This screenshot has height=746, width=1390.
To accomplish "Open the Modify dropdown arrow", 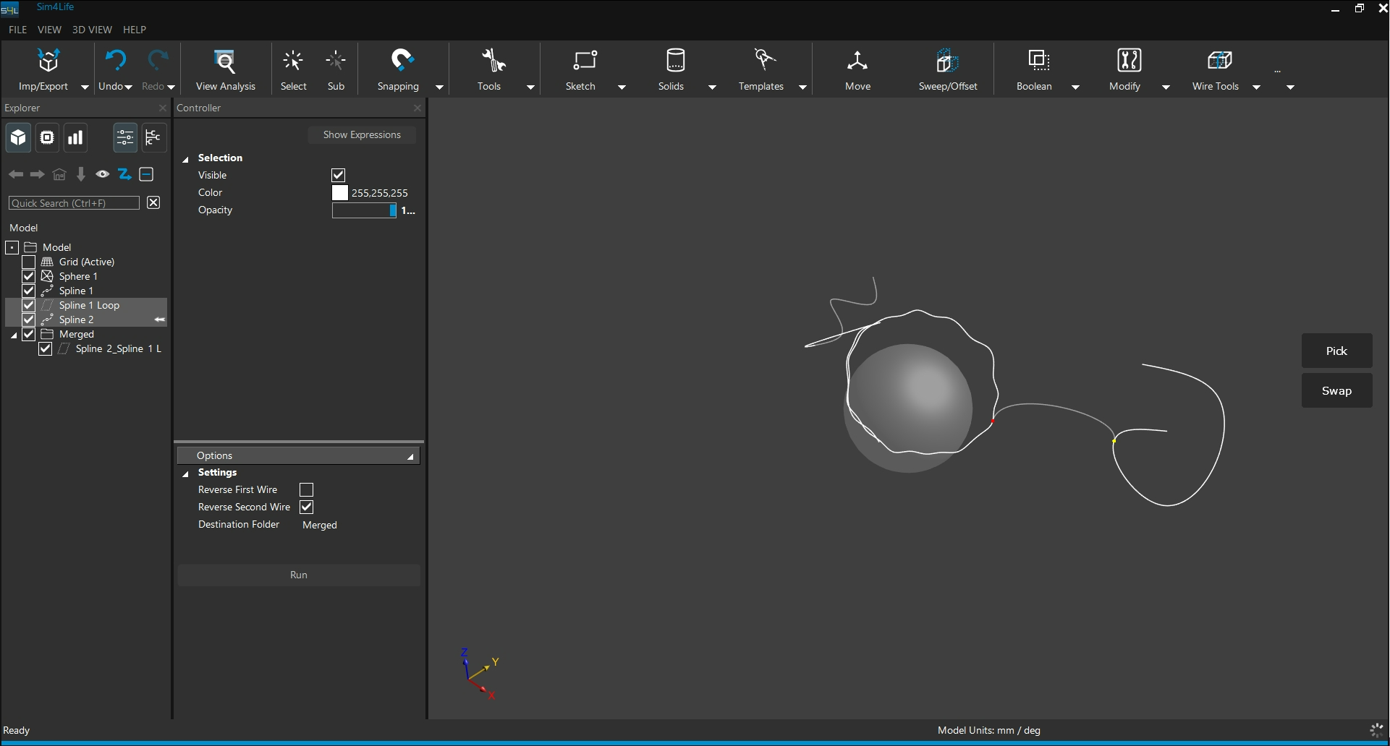I will pyautogui.click(x=1166, y=87).
